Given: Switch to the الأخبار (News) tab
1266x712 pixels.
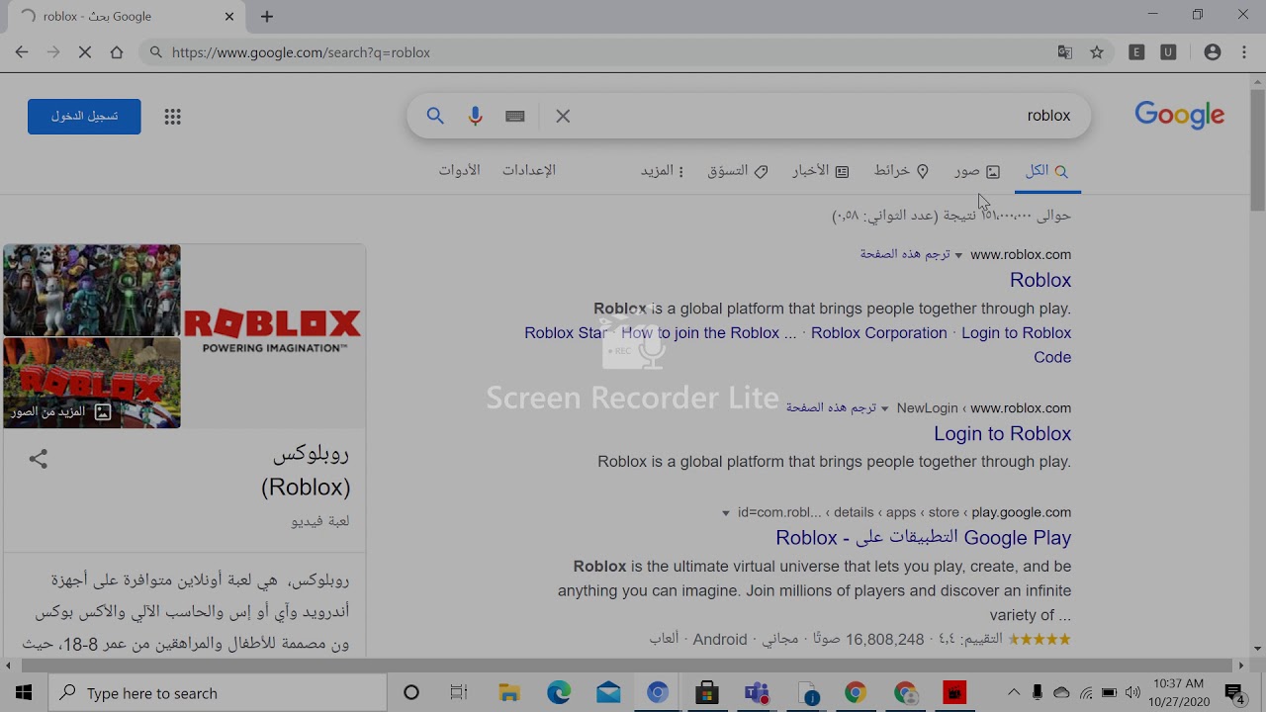Looking at the screenshot, I should point(820,171).
